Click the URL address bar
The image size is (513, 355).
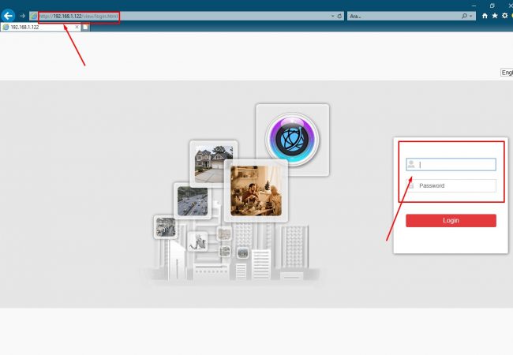(x=197, y=16)
